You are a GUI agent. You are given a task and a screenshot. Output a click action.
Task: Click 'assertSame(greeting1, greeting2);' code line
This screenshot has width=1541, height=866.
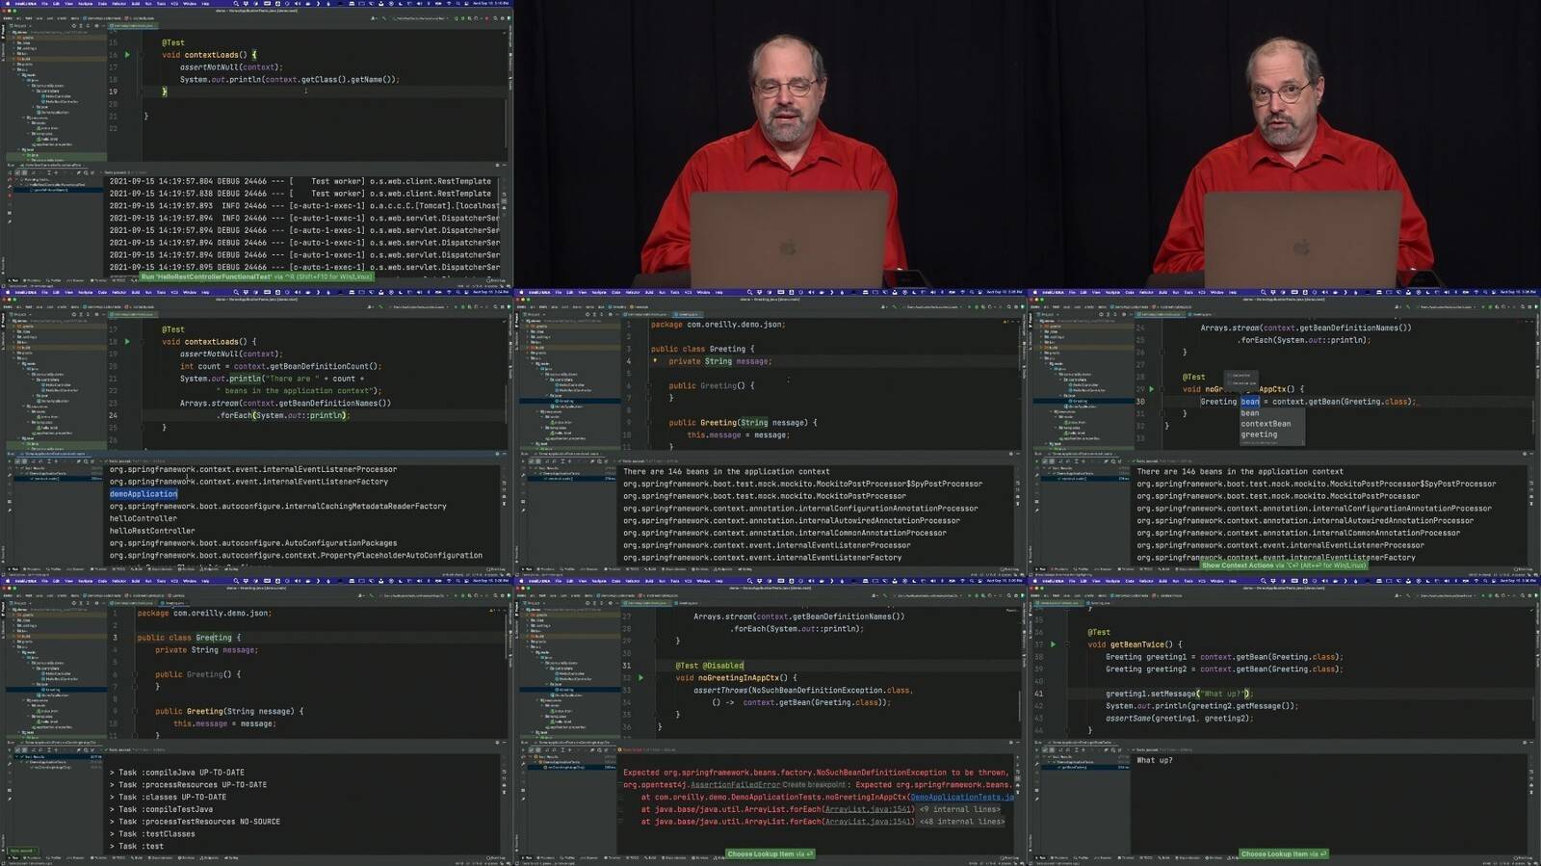coord(1180,718)
